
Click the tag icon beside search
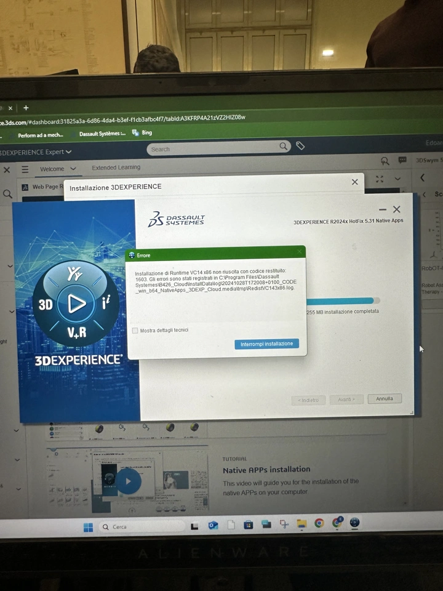[300, 145]
